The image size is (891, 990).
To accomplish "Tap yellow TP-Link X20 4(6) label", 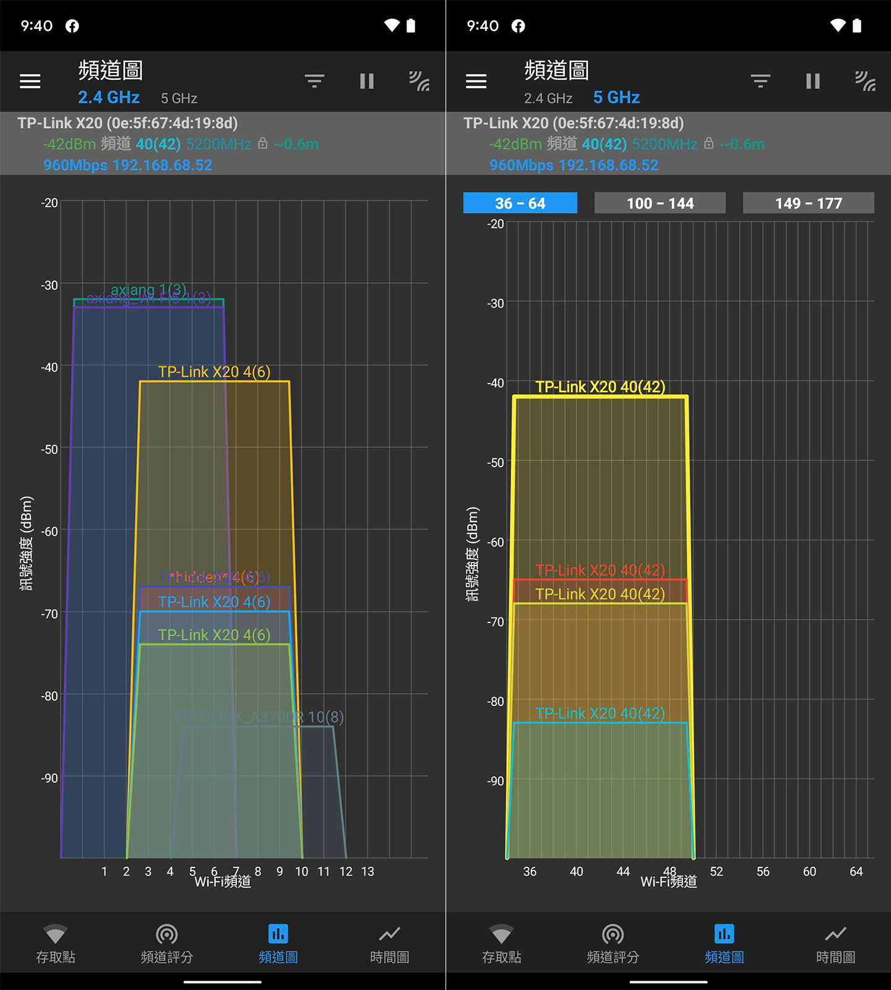I will pos(214,371).
